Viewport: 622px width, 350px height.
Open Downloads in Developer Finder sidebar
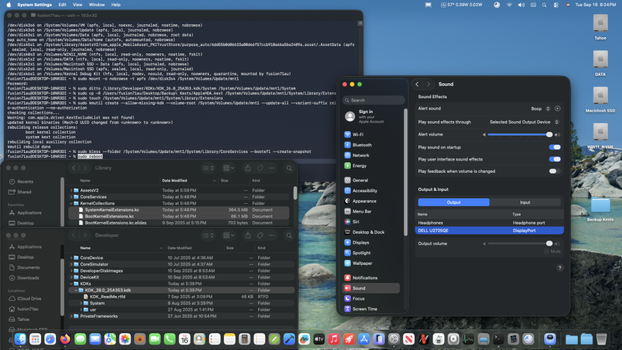28,278
